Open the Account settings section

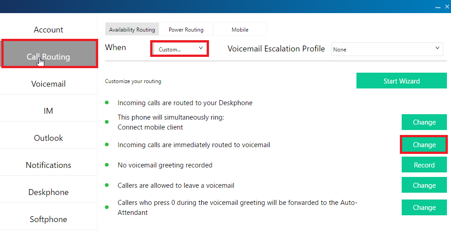(48, 30)
